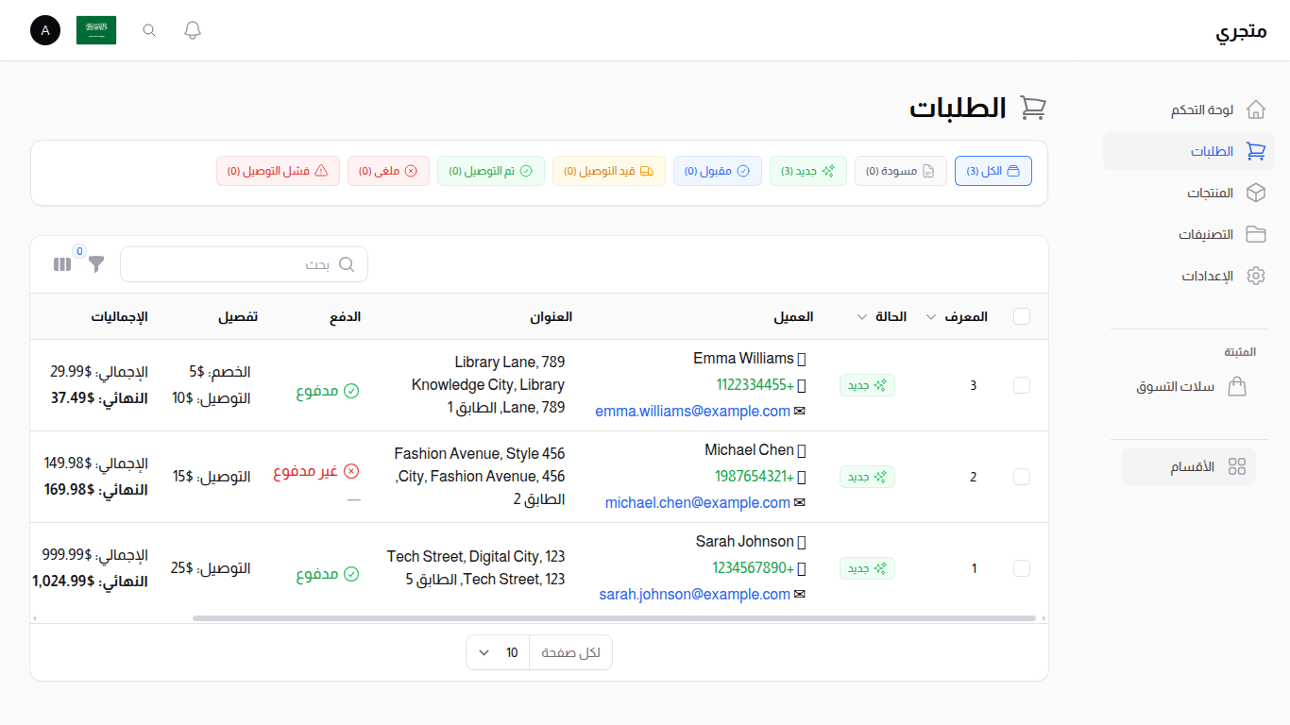Open the column visibility icon

[62, 264]
